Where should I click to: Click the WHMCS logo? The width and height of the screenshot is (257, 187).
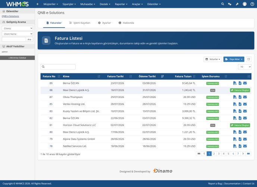point(18,4)
